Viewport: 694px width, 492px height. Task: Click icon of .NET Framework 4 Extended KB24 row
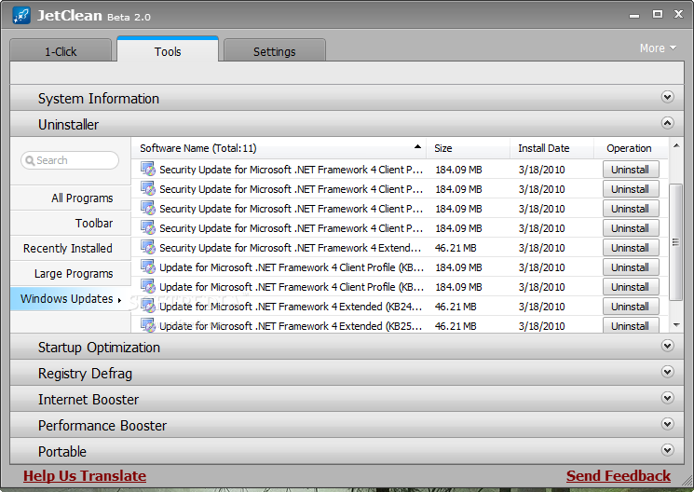148,306
